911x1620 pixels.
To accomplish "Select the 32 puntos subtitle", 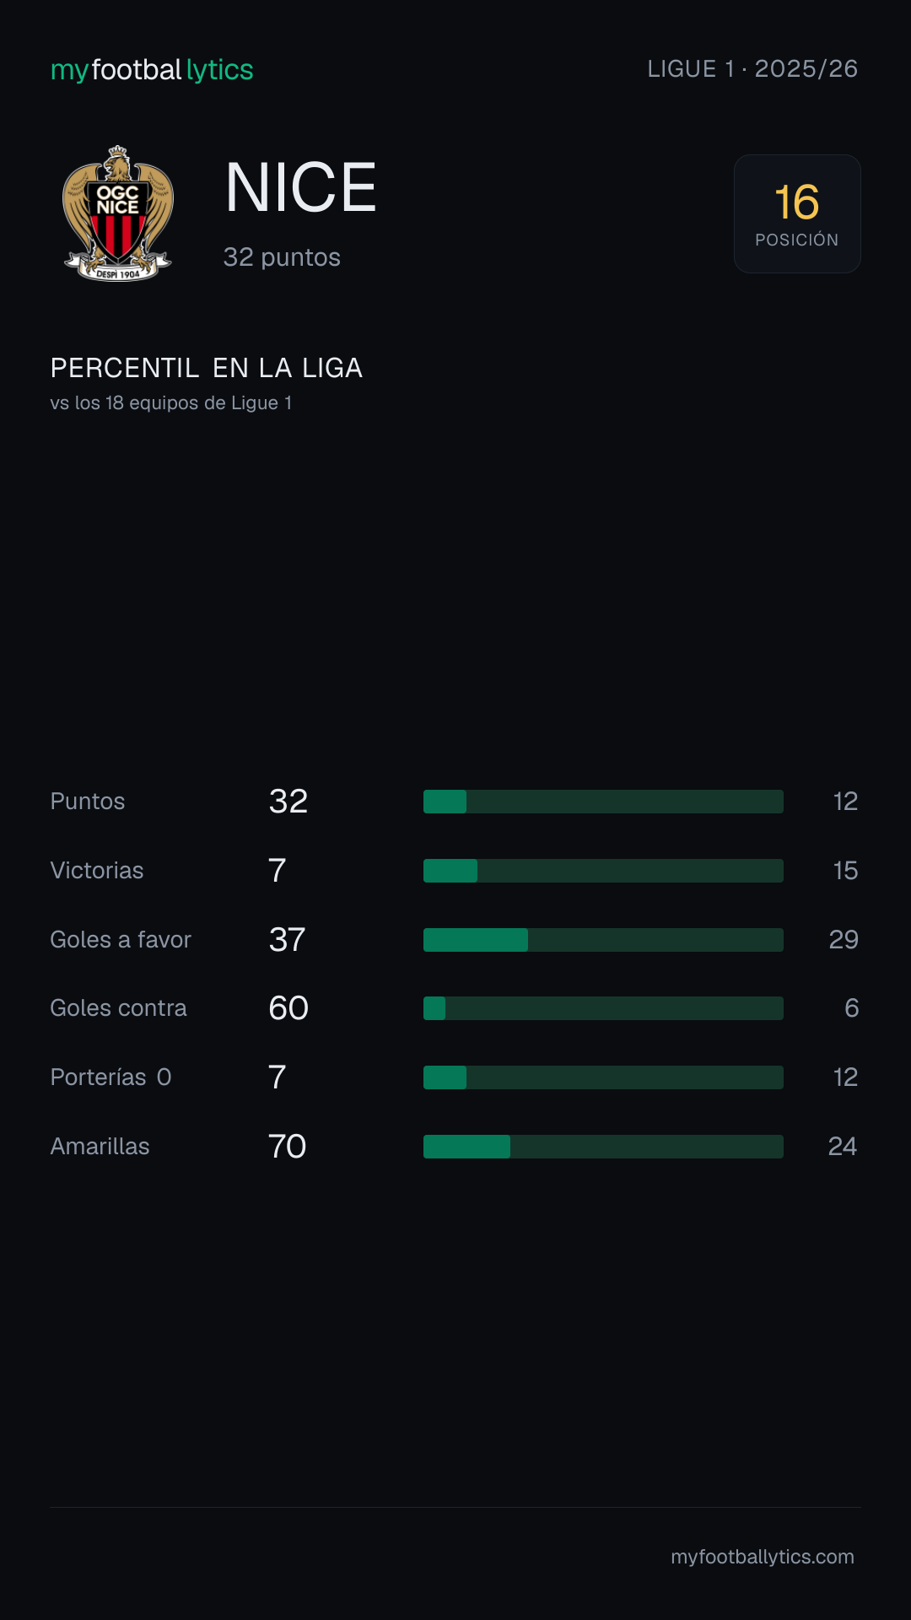I will [x=282, y=257].
